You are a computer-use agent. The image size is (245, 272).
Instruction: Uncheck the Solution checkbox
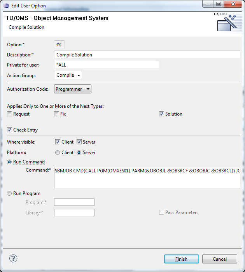(161, 114)
